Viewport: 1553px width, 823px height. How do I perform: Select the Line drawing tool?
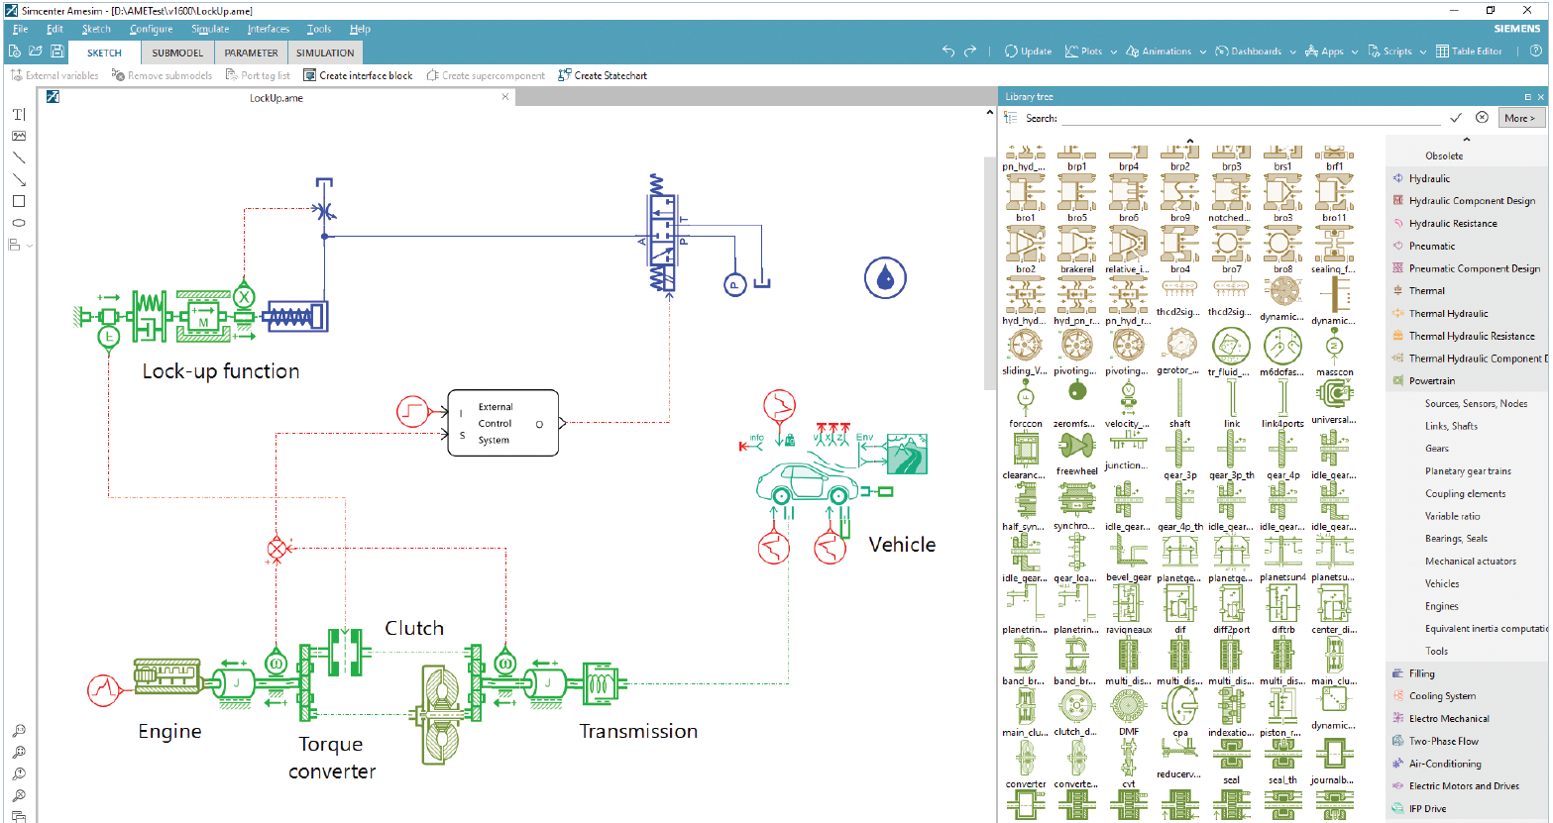pos(19,158)
